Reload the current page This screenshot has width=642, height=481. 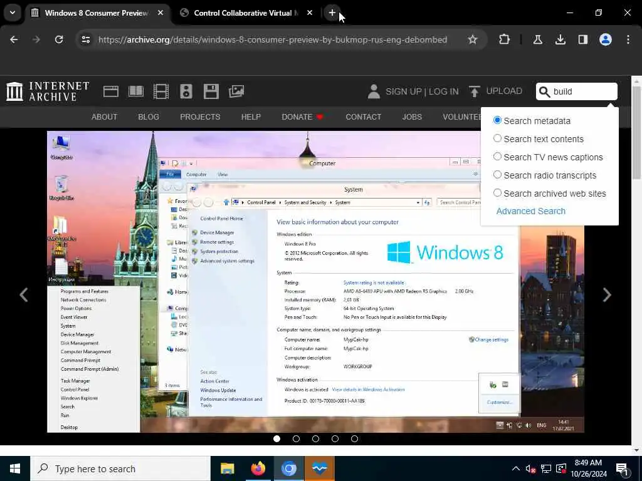[59, 39]
